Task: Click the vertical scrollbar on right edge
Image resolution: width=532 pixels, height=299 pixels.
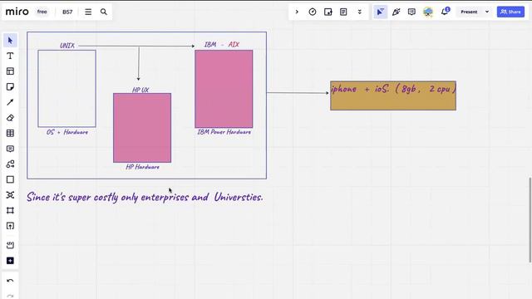Action: click(530, 219)
